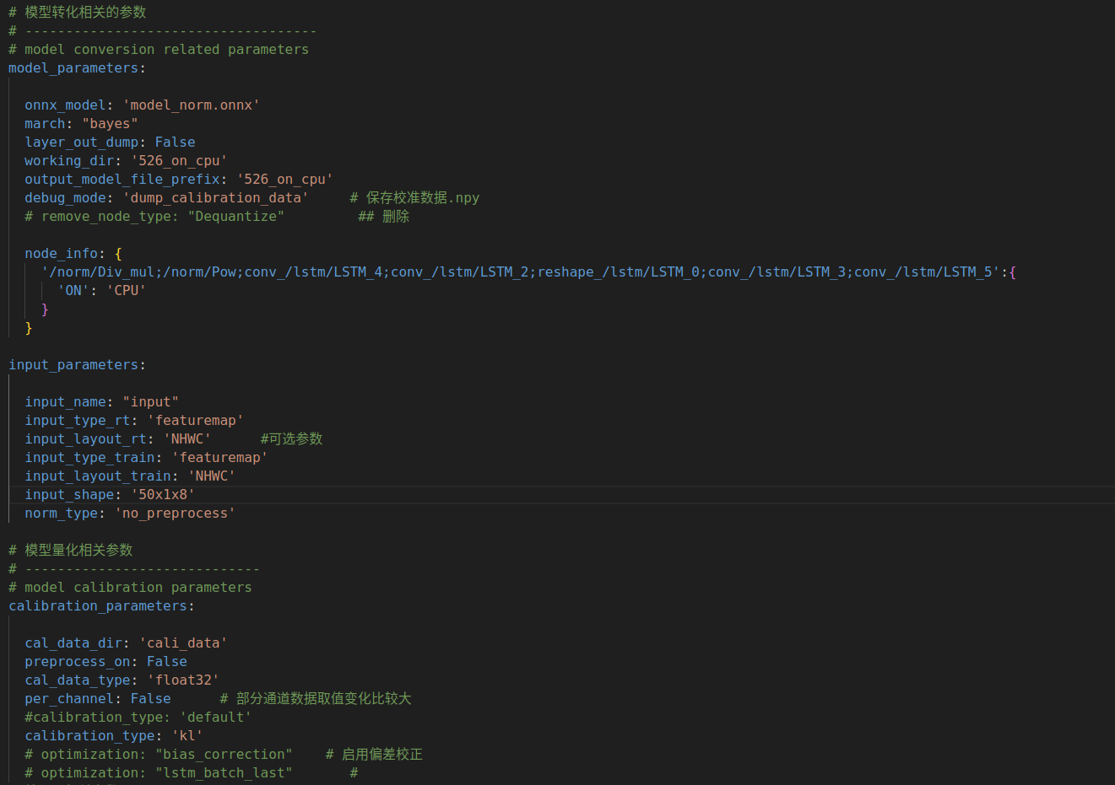This screenshot has width=1115, height=785.
Task: Click the 'cali_data' value of cal_data_dir
Action: 183,643
